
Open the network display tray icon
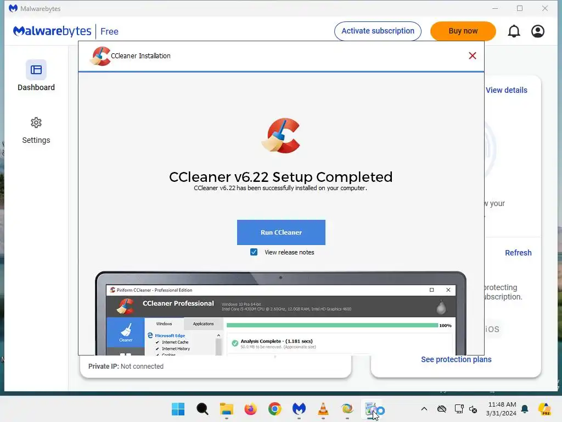(459, 409)
